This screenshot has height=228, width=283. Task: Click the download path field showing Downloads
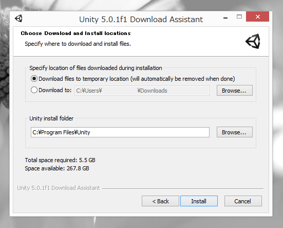point(142,91)
